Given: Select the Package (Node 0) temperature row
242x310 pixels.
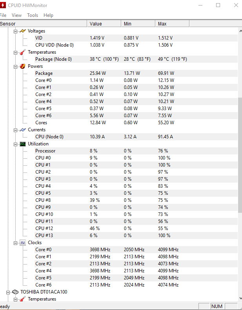Looking at the screenshot, I should click(x=119, y=59).
